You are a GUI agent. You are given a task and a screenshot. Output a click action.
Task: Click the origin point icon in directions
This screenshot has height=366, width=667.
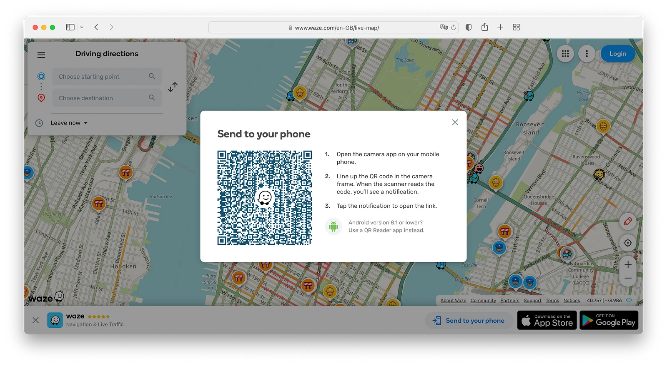pos(41,76)
